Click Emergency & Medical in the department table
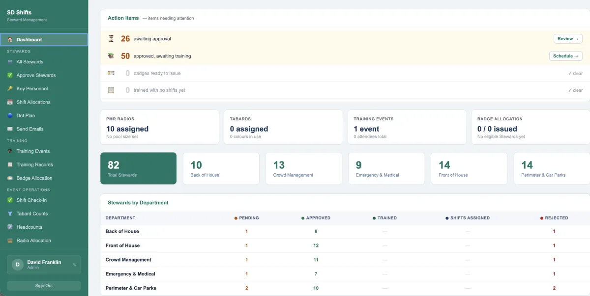Image resolution: width=590 pixels, height=296 pixels. (x=130, y=274)
